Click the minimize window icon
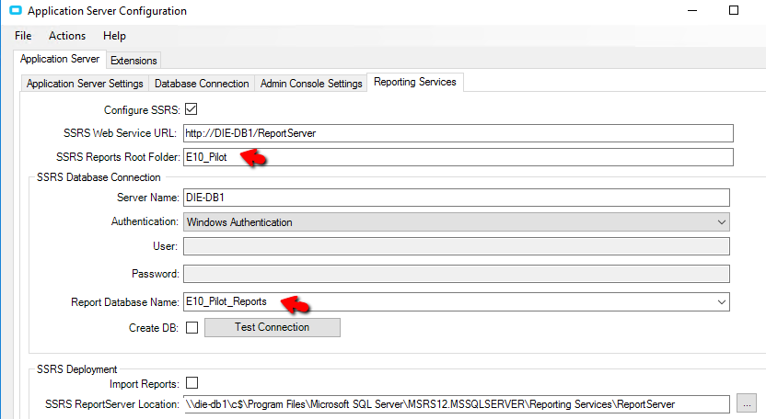The height and width of the screenshot is (419, 766). coord(692,10)
